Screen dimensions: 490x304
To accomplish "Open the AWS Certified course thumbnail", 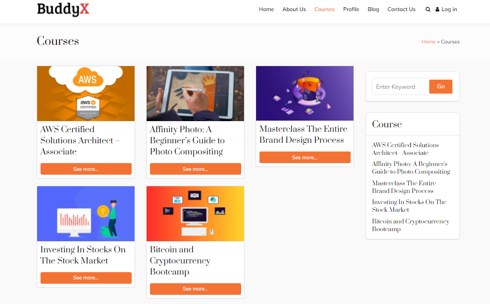I will point(86,94).
